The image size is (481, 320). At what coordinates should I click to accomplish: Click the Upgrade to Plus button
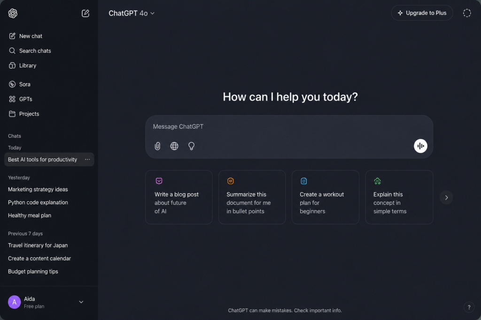(x=422, y=13)
